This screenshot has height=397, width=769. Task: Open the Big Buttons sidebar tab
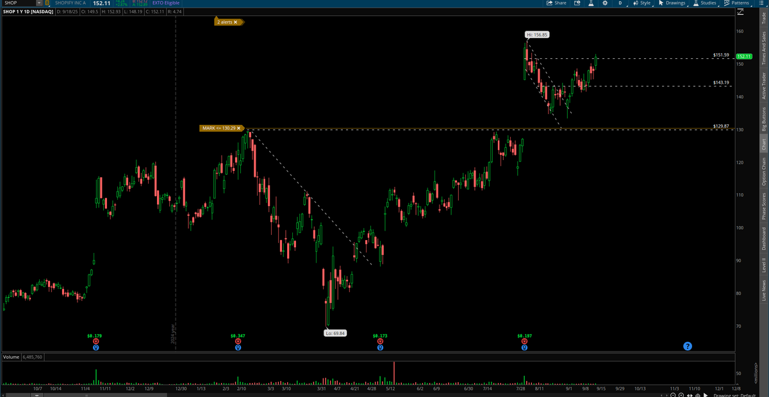click(x=763, y=120)
